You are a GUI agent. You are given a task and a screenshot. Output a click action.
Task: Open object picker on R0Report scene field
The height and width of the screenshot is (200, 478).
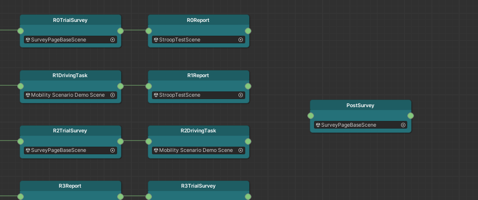[240, 40]
